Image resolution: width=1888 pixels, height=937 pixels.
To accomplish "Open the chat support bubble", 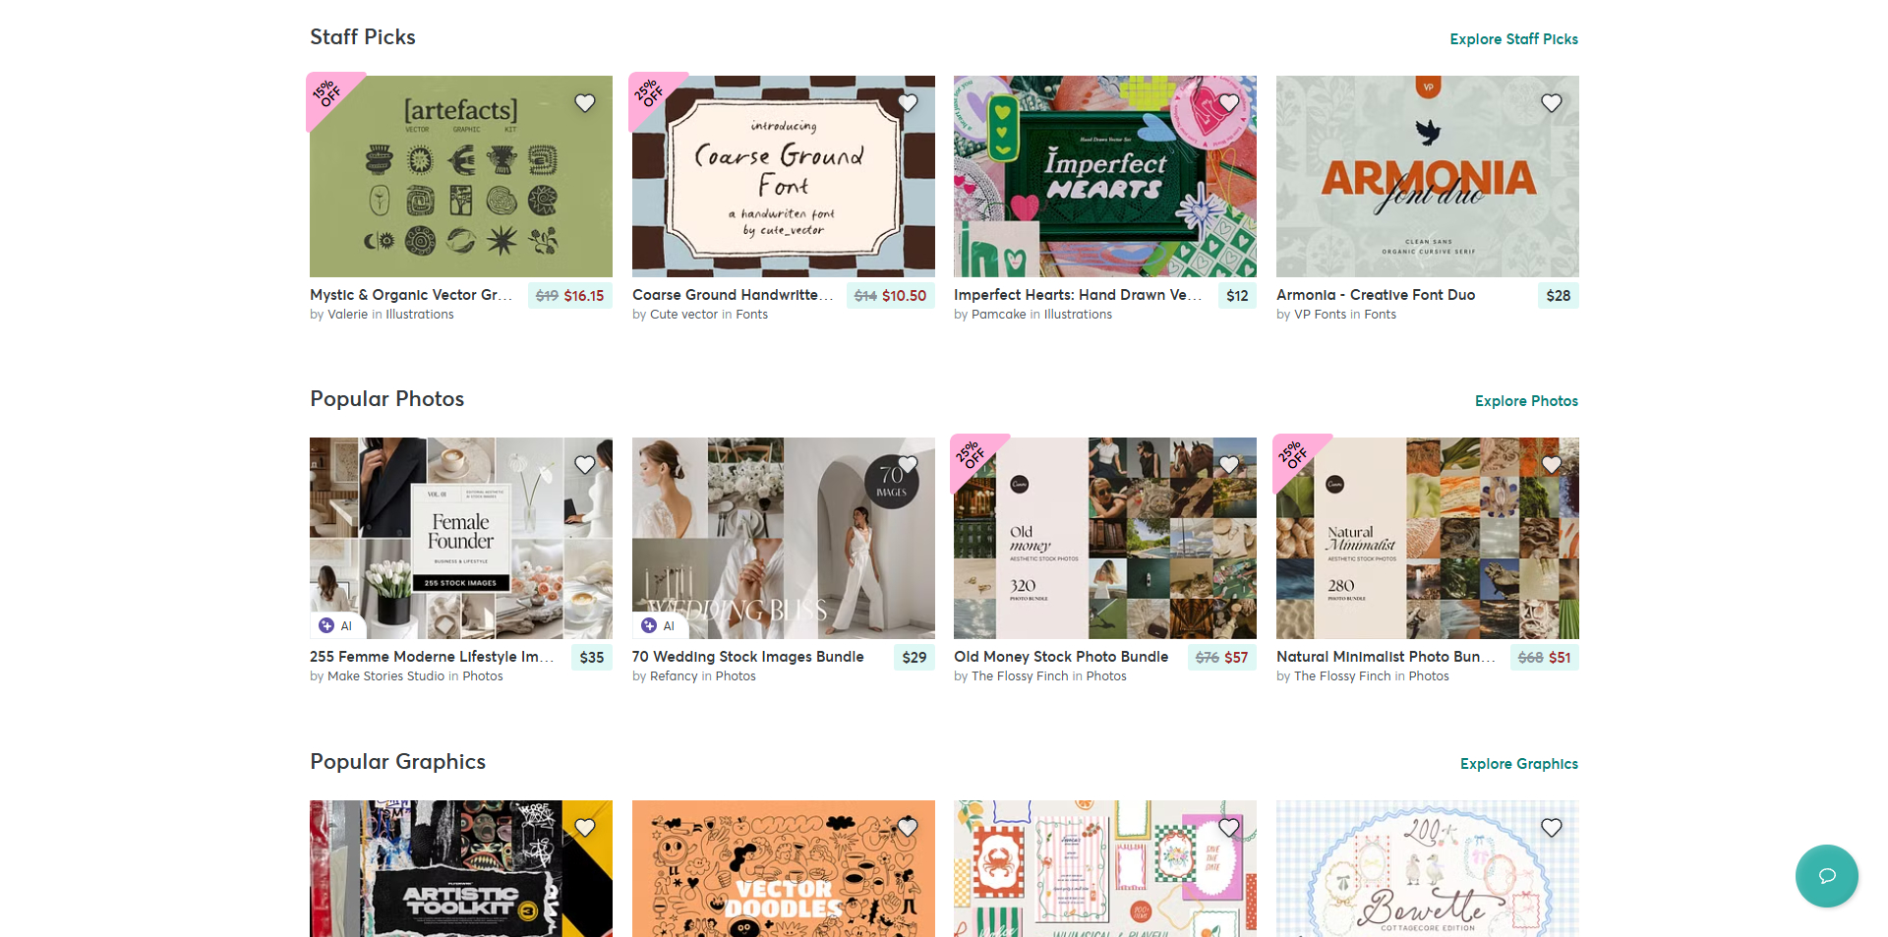I will (1827, 876).
